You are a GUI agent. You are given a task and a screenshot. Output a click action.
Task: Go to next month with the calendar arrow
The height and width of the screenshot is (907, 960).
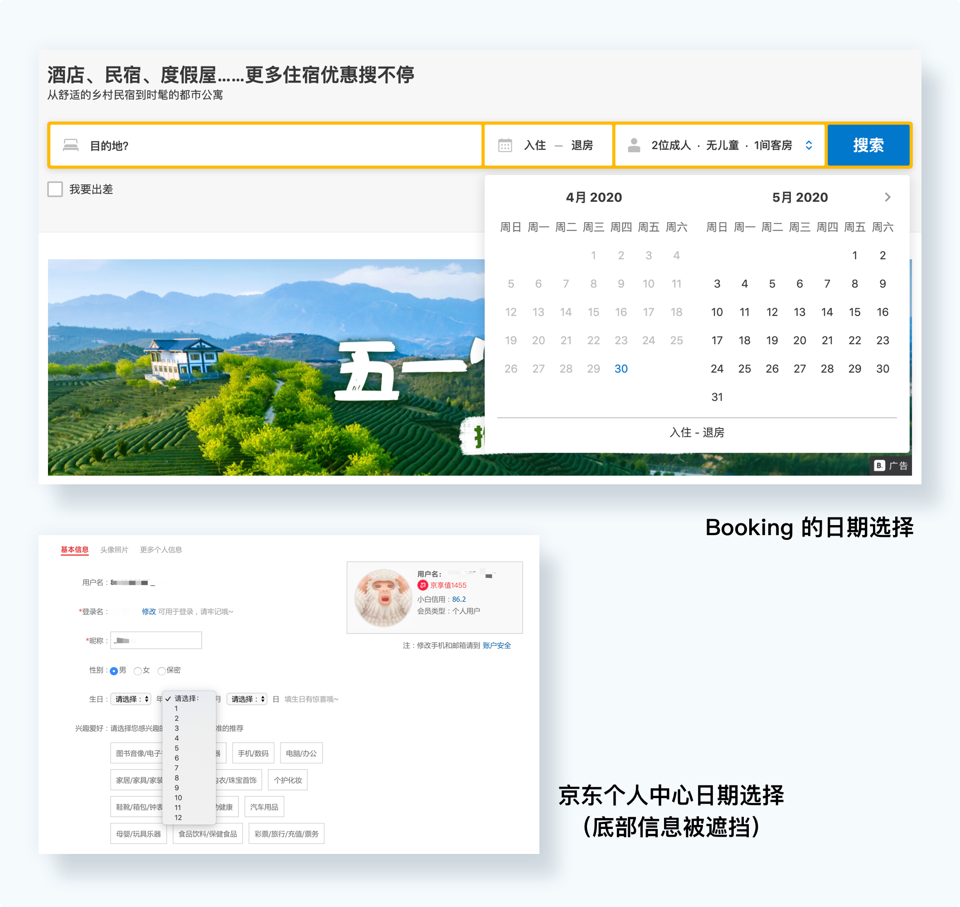click(887, 197)
